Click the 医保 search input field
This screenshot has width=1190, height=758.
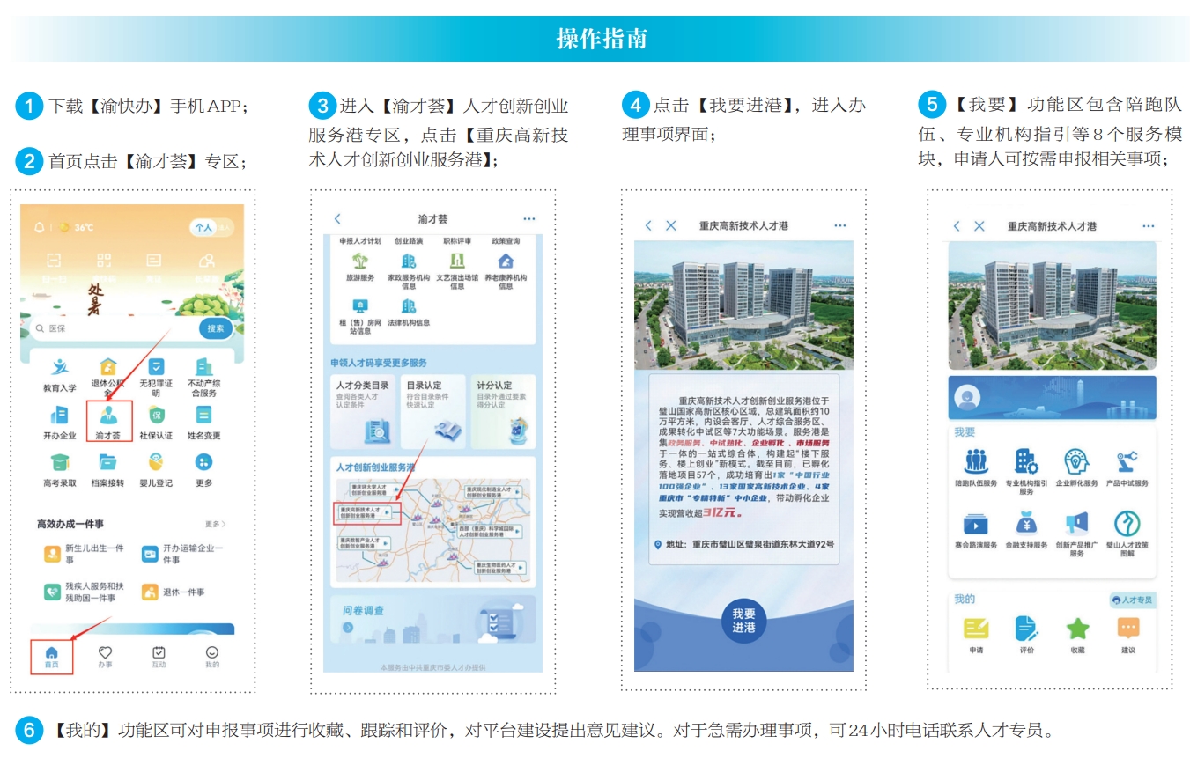pyautogui.click(x=115, y=328)
